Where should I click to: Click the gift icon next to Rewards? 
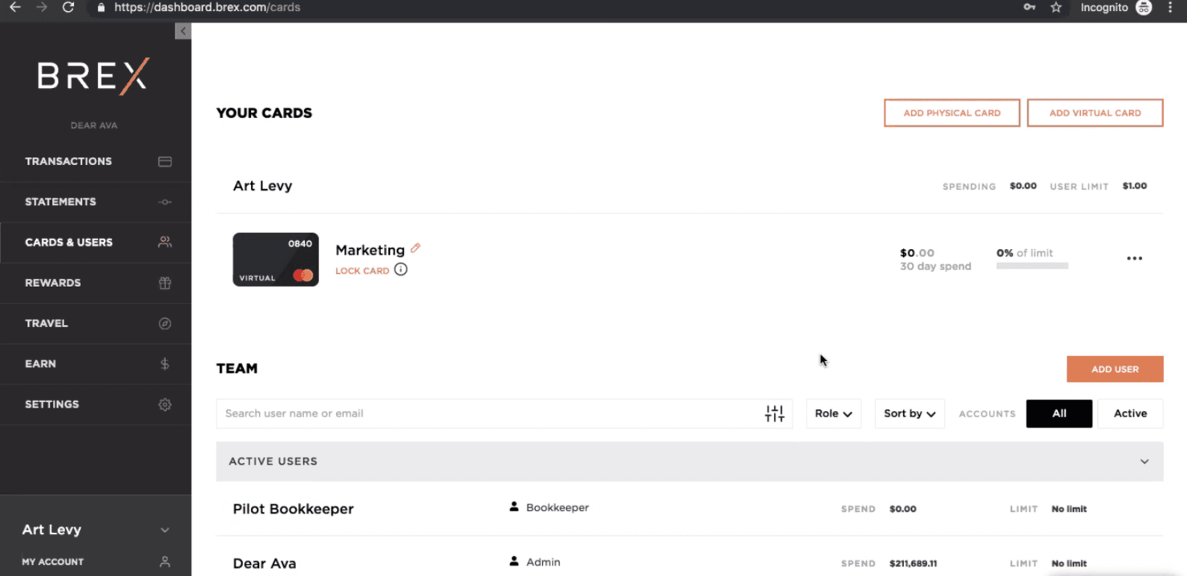164,283
